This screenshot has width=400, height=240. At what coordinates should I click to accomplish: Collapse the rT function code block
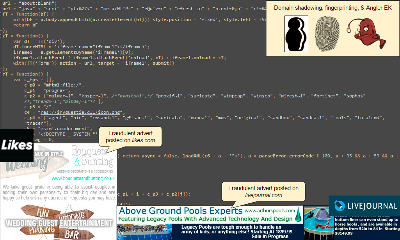tap(1, 74)
